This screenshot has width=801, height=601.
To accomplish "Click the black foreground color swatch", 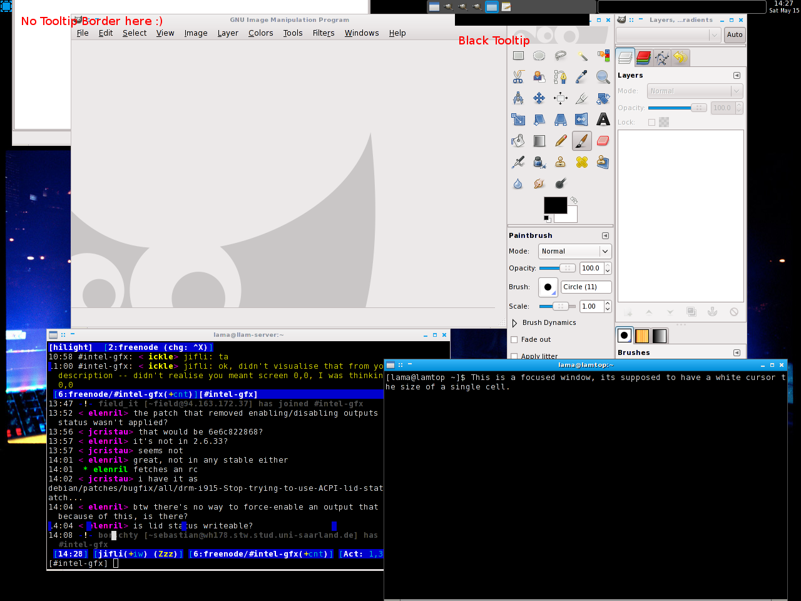I will 554,205.
